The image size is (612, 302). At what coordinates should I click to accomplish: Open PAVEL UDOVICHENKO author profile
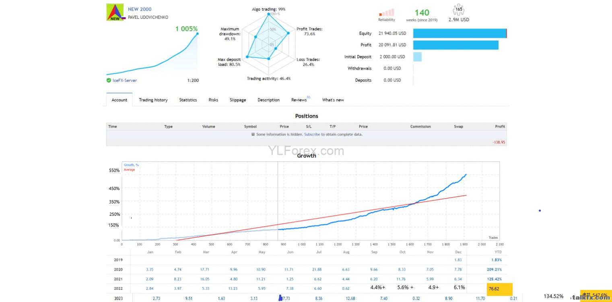click(148, 17)
